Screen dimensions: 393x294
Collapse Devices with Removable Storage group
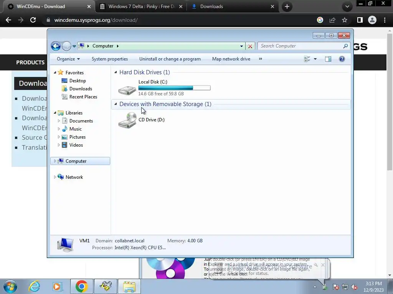(116, 104)
